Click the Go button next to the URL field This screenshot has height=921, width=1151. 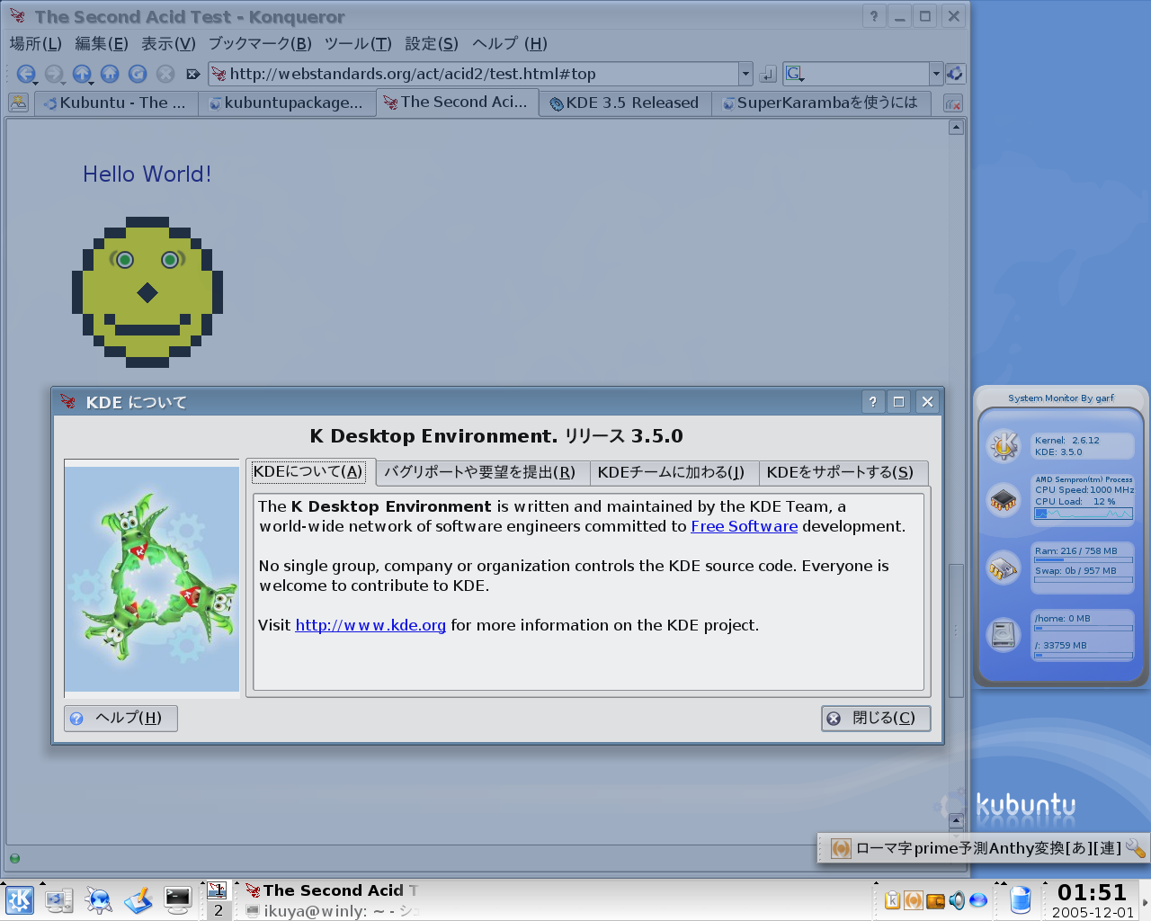768,74
